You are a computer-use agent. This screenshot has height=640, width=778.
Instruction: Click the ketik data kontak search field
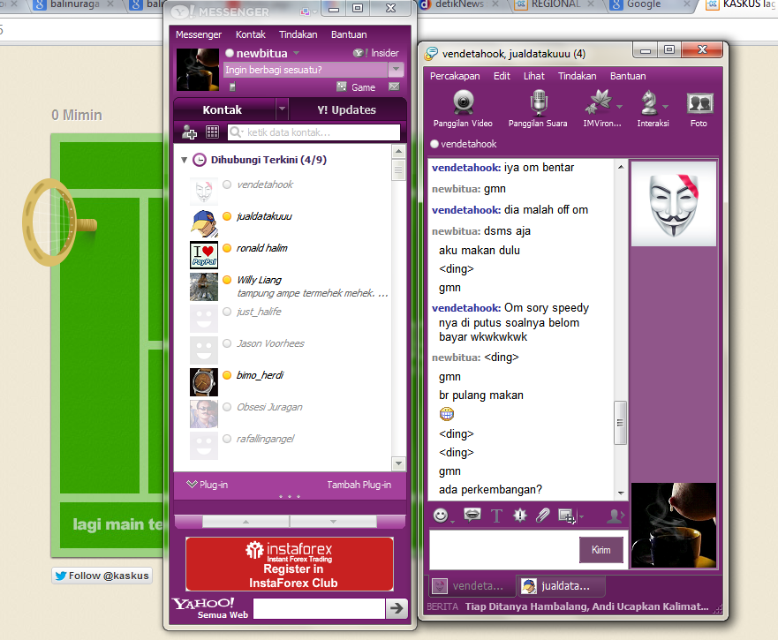(313, 132)
